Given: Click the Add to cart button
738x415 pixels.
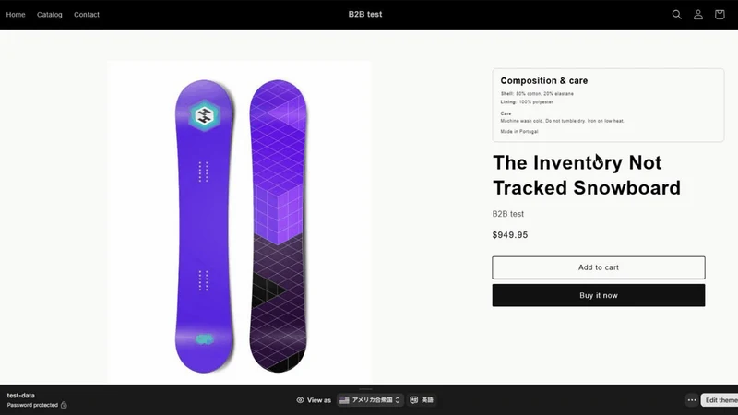Looking at the screenshot, I should pos(598,267).
